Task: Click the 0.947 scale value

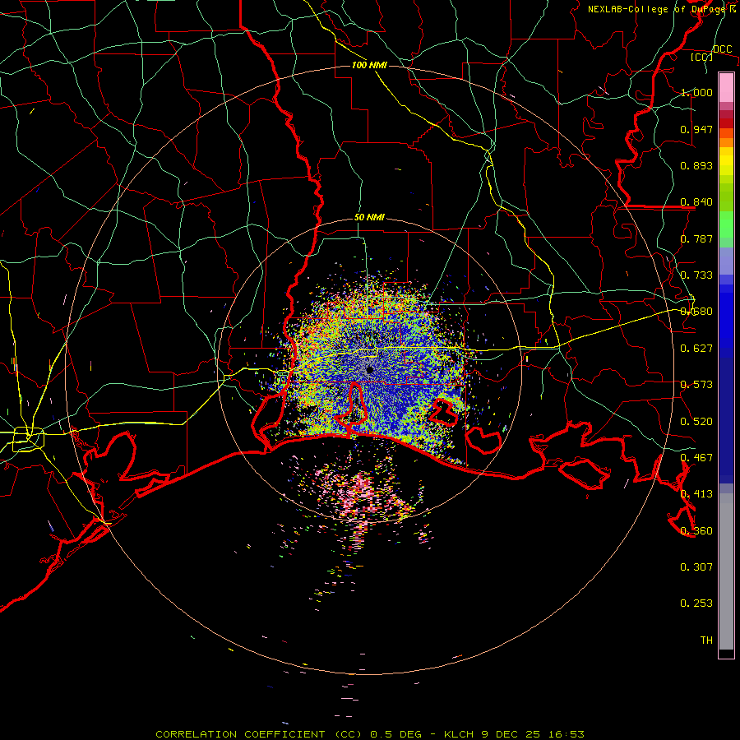Action: (x=696, y=129)
